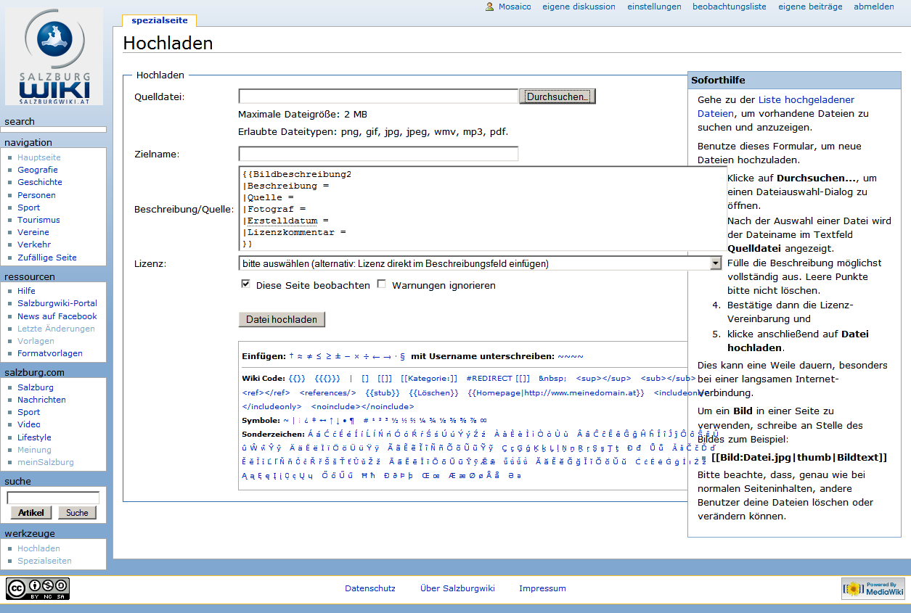The image size is (911, 613).
Task: Click the 'Artikel' search button
Action: pos(30,513)
